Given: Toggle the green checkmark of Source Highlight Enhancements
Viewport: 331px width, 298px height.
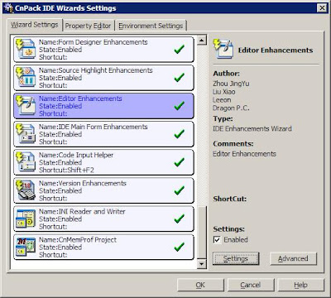Looking at the screenshot, I should click(x=180, y=78).
